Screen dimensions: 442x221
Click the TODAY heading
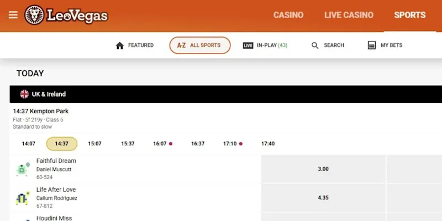(30, 73)
